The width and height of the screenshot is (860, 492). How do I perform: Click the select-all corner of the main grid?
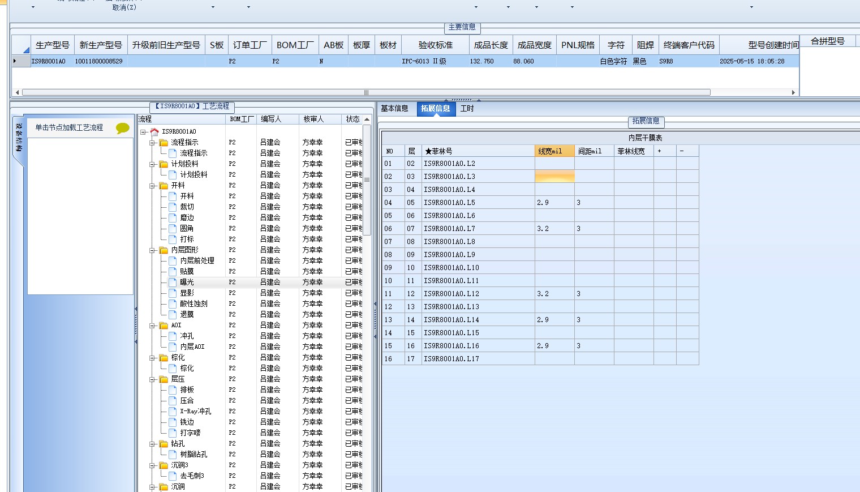pyautogui.click(x=21, y=45)
